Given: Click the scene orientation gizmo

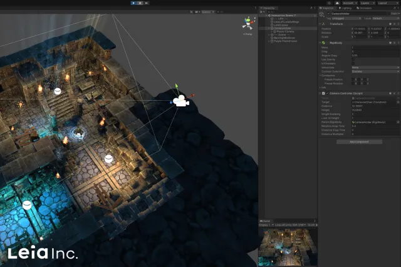Looking at the screenshot, I should coord(249,23).
